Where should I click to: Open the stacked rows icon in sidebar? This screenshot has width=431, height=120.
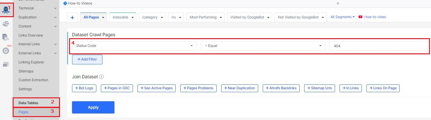tap(6, 64)
